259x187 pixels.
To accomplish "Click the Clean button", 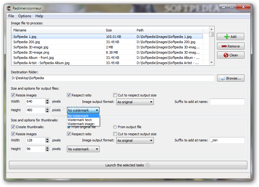I will pyautogui.click(x=230, y=55).
